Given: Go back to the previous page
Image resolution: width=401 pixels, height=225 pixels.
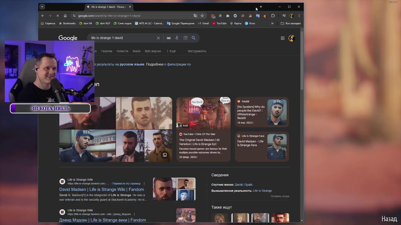Looking at the screenshot, I should [x=43, y=16].
